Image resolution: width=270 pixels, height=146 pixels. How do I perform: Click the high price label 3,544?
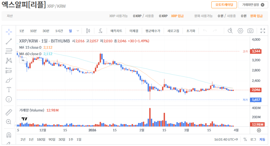point(256,51)
